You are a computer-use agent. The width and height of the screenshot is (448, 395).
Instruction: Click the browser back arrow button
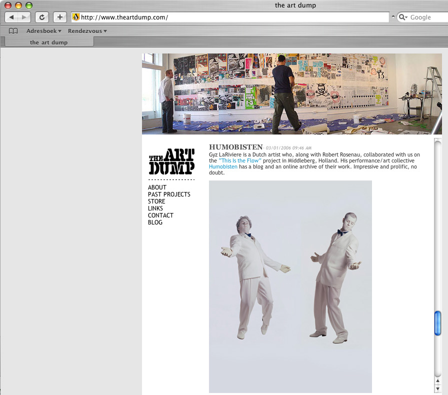tap(12, 17)
